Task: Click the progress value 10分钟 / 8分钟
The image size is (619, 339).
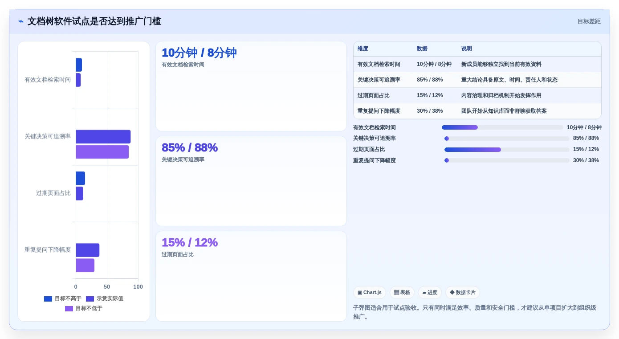Action: click(x=584, y=127)
